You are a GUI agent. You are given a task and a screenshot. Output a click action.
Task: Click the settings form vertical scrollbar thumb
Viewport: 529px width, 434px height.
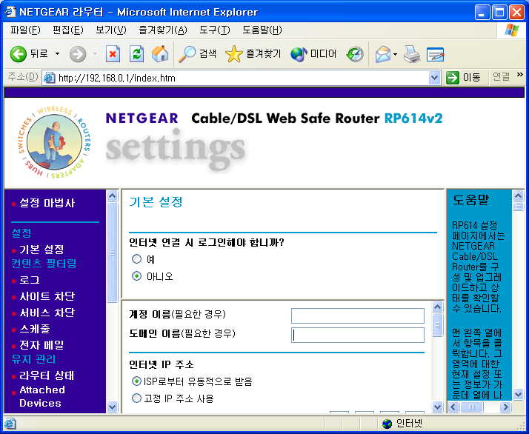[x=437, y=324]
